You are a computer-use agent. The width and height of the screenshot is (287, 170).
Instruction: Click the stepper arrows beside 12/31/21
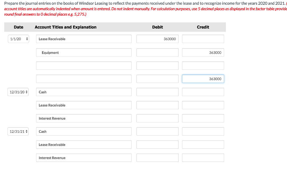click(x=27, y=131)
